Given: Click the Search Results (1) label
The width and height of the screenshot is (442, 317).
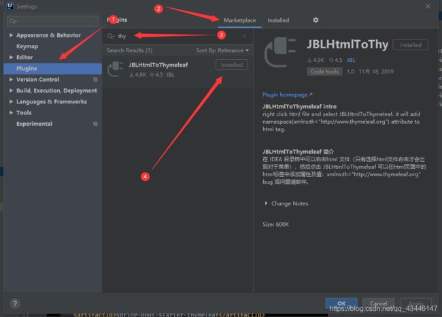Looking at the screenshot, I should point(129,50).
